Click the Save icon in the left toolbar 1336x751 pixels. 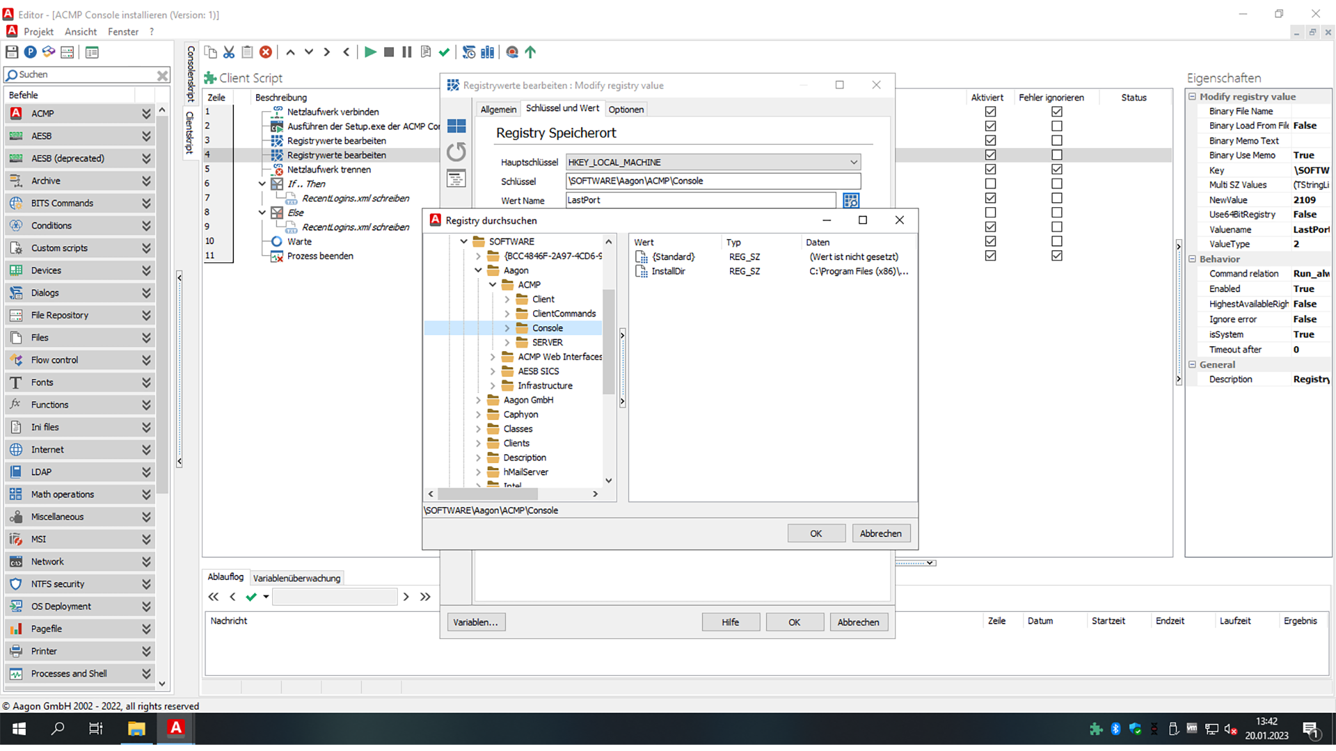tap(12, 52)
